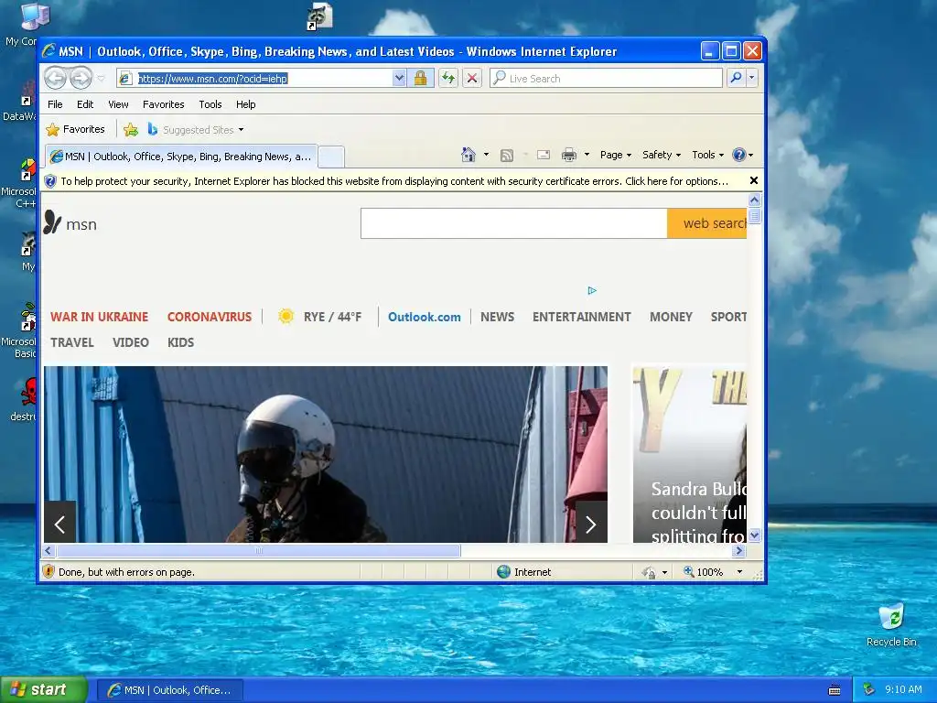The height and width of the screenshot is (703, 937).
Task: Open the File menu
Action: 55,104
